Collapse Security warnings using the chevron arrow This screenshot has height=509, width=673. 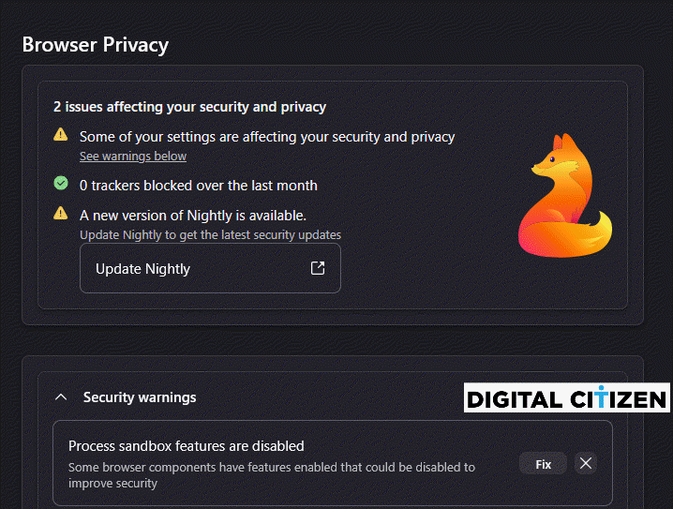click(61, 397)
